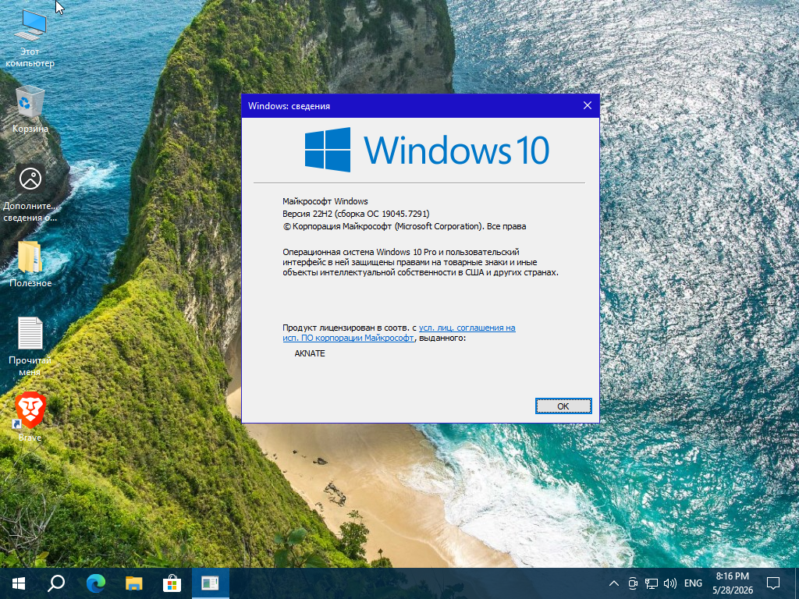The width and height of the screenshot is (799, 599).
Task: Click the active winver app taskbar button
Action: 210,583
